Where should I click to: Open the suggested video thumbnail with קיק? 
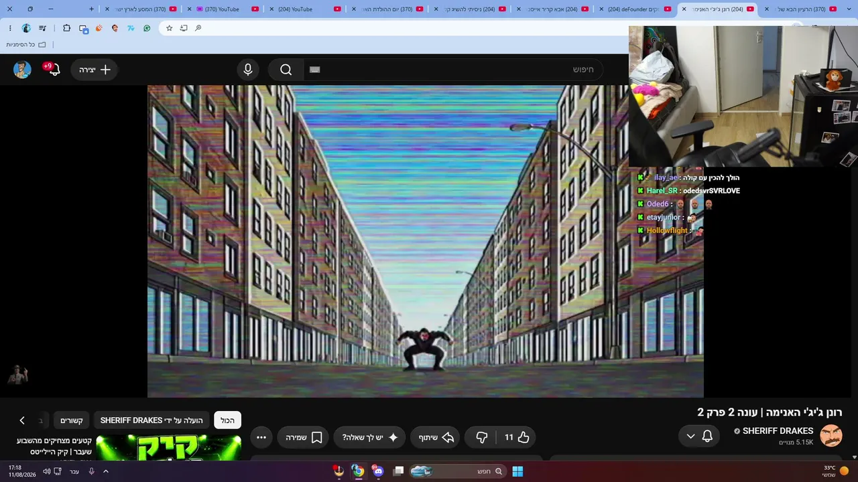coord(168,447)
